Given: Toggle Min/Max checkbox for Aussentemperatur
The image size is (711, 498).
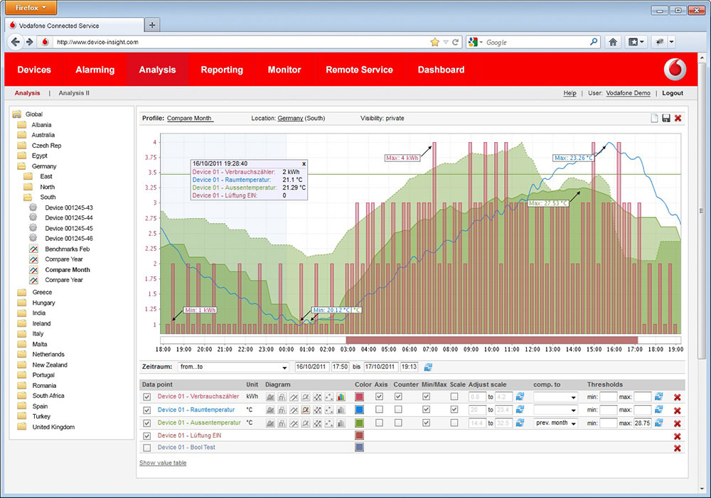Looking at the screenshot, I should (x=426, y=422).
